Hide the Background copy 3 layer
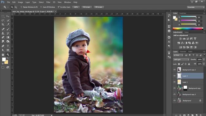The height and width of the screenshot is (116, 206). (x=174, y=94)
